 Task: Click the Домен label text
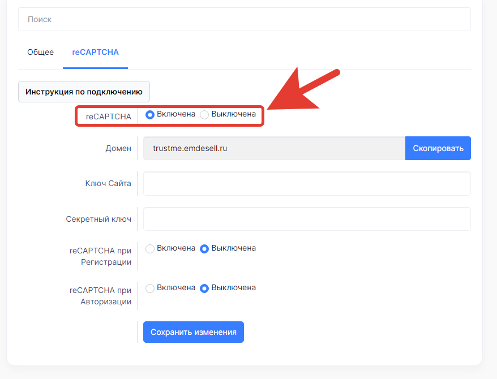pos(118,148)
